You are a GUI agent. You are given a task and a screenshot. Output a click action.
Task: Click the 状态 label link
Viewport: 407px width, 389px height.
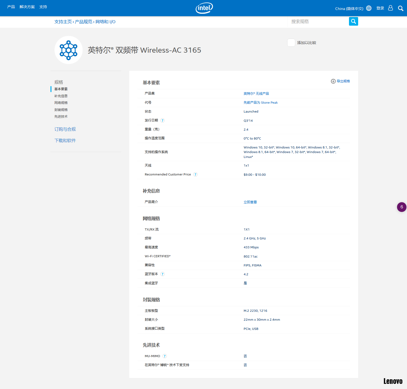tap(148, 111)
